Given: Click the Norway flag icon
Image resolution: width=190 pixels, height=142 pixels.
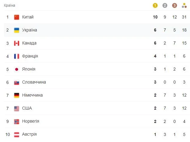Looking at the screenshot, I should click(17, 121).
